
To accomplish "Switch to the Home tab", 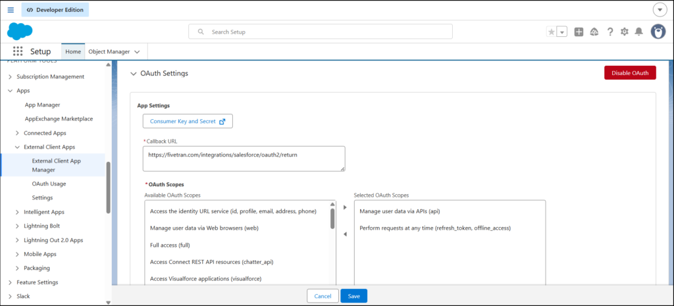I will 73,51.
